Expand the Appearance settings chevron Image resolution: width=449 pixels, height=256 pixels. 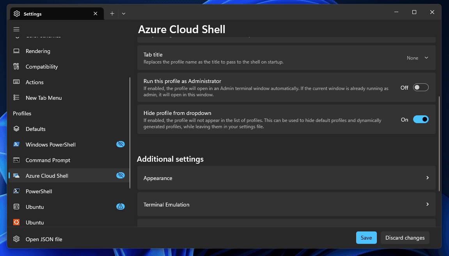pos(427,178)
